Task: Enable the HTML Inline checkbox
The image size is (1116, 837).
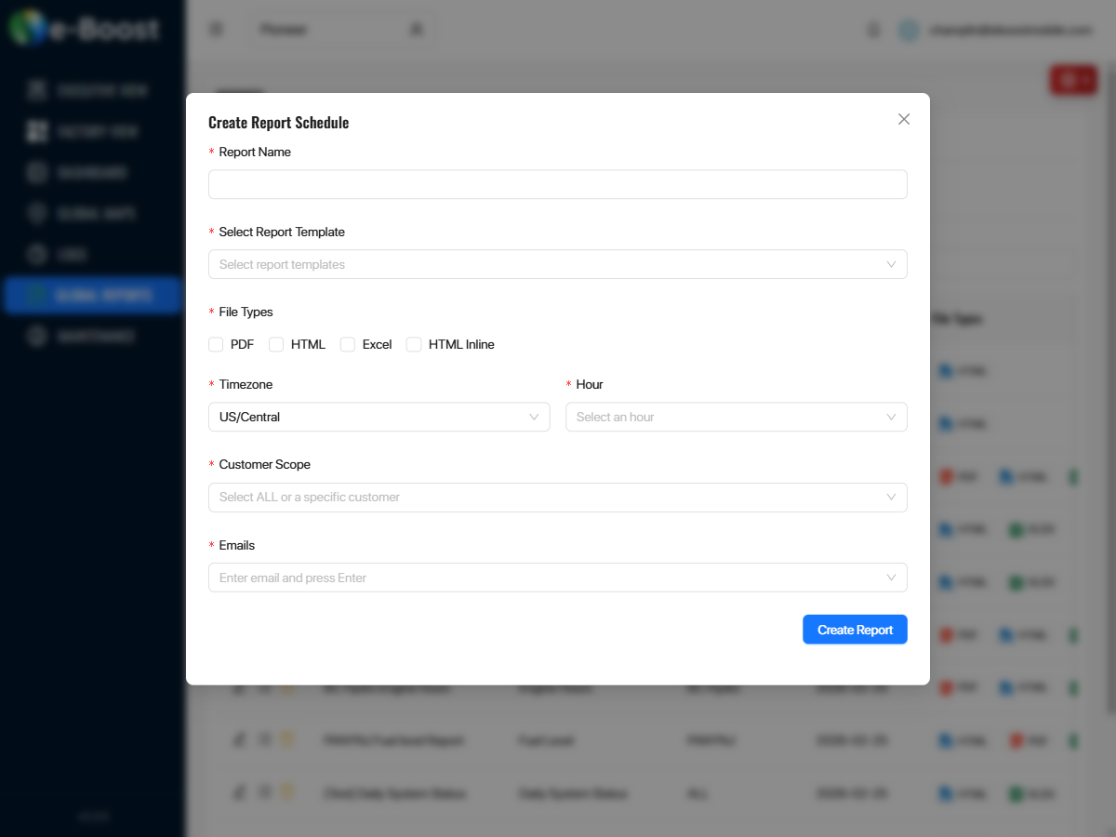Action: (x=413, y=344)
